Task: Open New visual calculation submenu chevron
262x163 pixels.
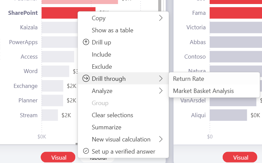Action: tap(161, 139)
